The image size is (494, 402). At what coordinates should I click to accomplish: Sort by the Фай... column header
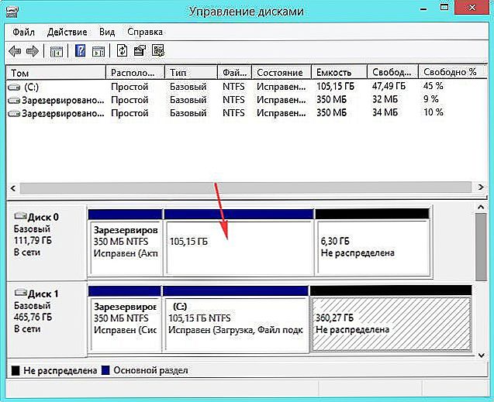(235, 73)
